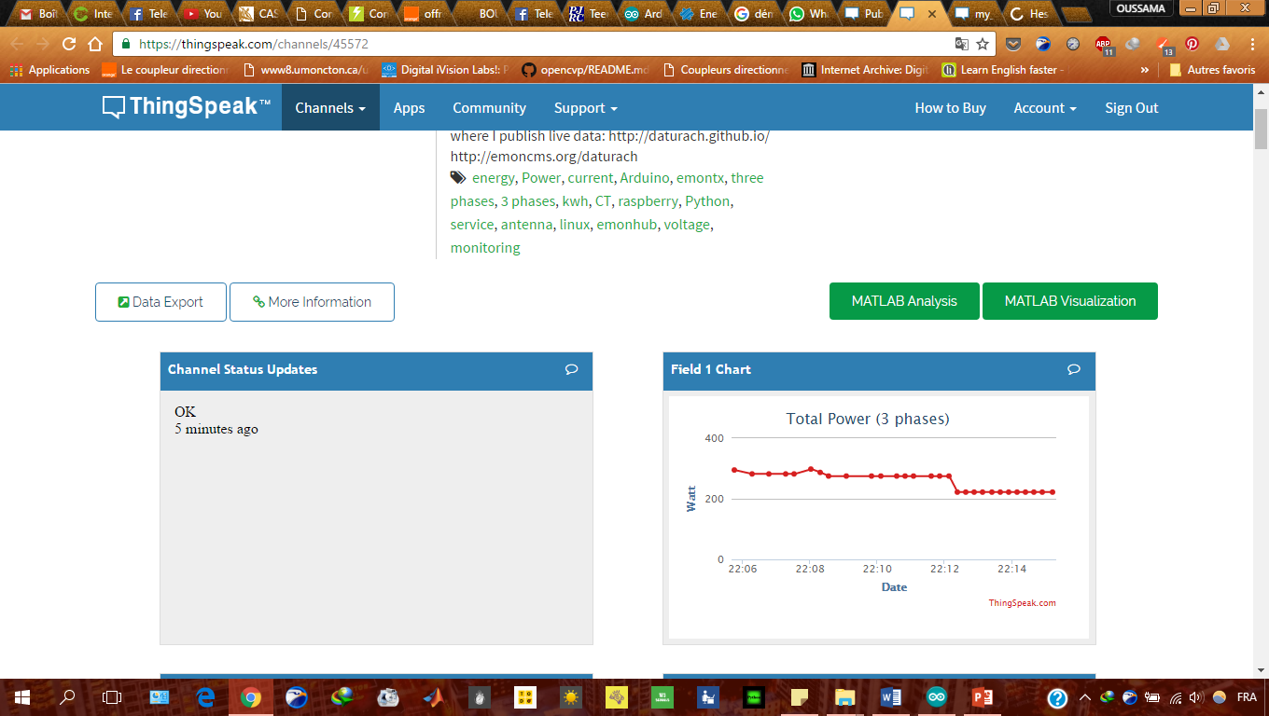
Task: Open the Apps menu item
Action: (x=409, y=108)
